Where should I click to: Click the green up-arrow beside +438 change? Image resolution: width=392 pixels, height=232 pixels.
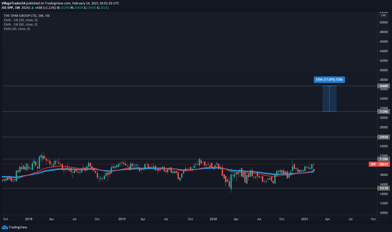tap(33, 8)
